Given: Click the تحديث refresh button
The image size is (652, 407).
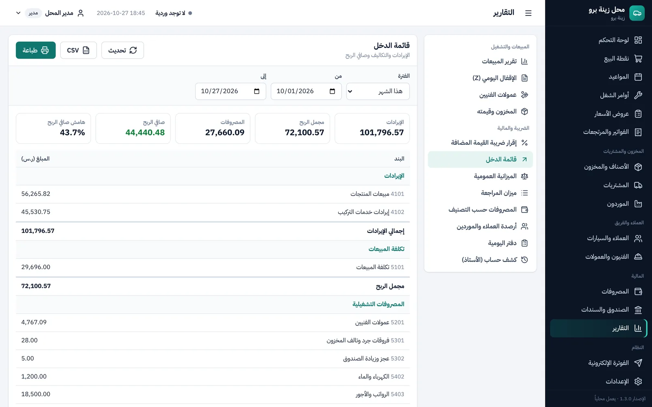Looking at the screenshot, I should [x=123, y=50].
